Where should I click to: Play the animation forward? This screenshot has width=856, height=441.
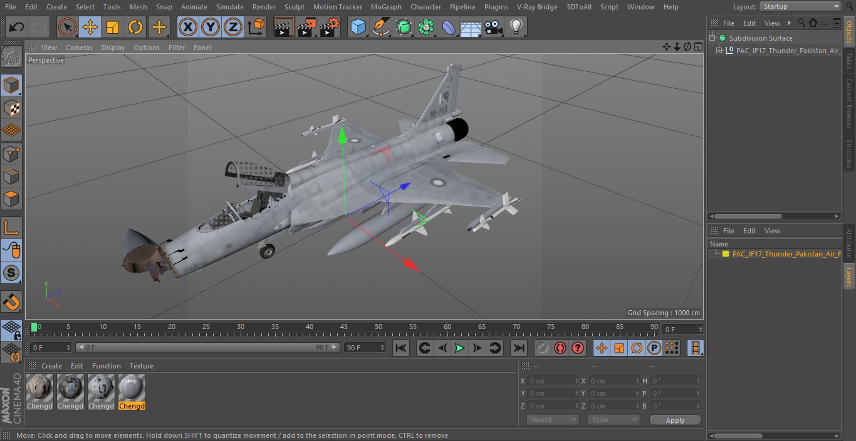pos(459,348)
